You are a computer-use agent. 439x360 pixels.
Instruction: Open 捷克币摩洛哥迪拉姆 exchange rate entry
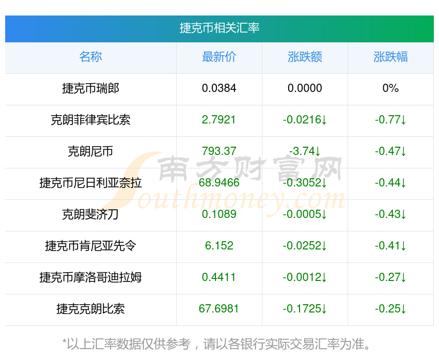pos(90,277)
